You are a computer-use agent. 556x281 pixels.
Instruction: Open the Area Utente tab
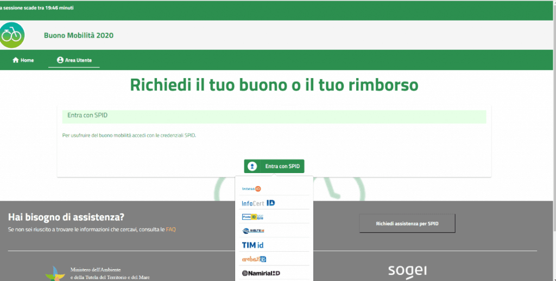pos(74,60)
